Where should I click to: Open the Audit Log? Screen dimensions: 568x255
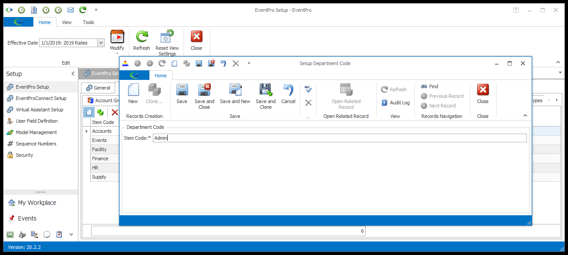point(395,103)
